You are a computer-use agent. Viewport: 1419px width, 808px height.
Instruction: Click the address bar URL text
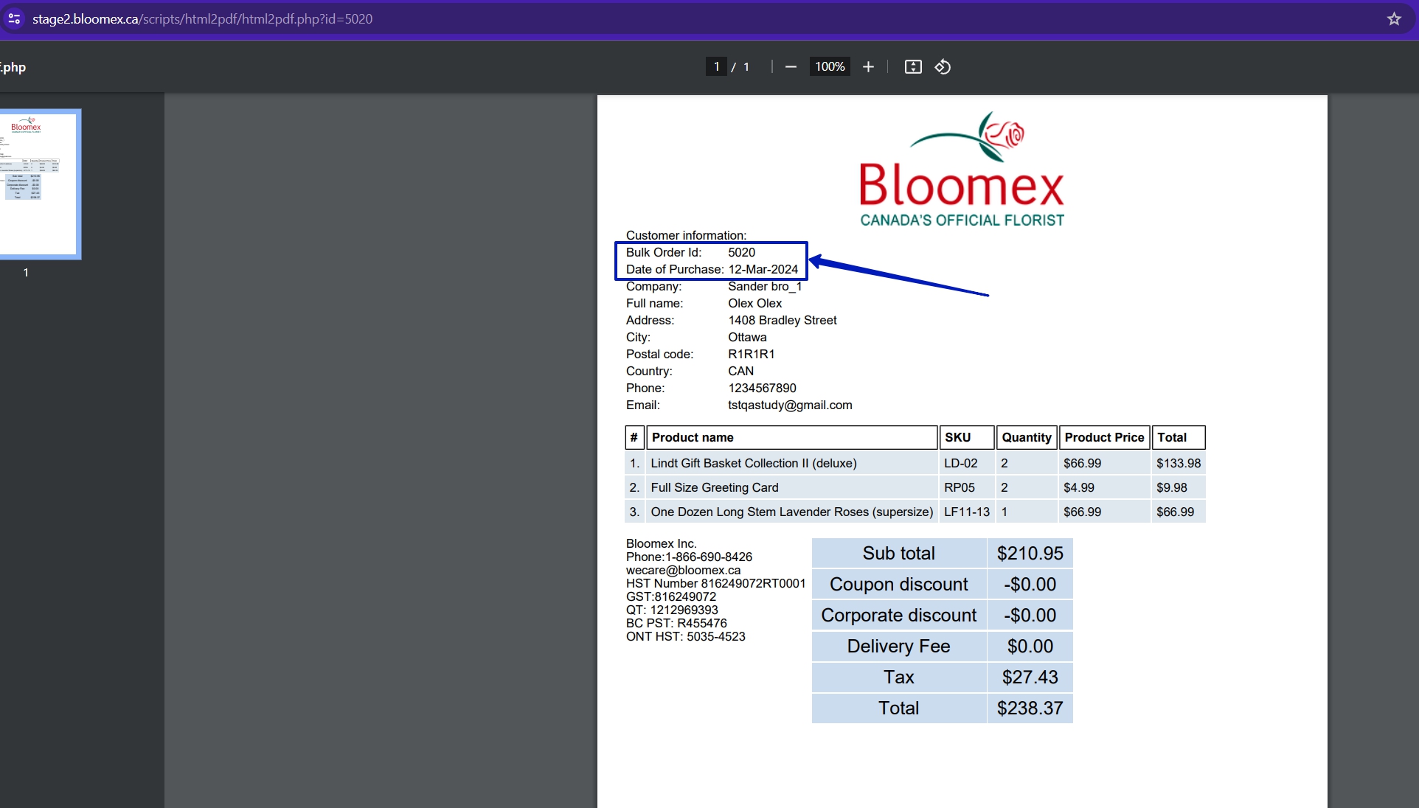(202, 19)
